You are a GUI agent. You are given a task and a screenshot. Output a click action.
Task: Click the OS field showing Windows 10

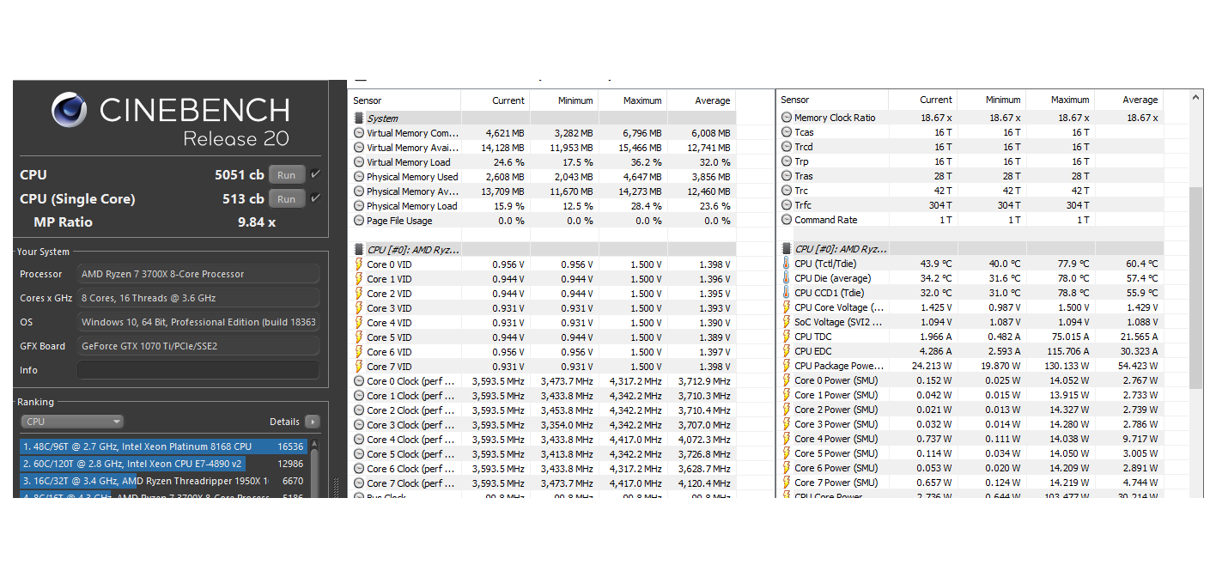coord(198,322)
